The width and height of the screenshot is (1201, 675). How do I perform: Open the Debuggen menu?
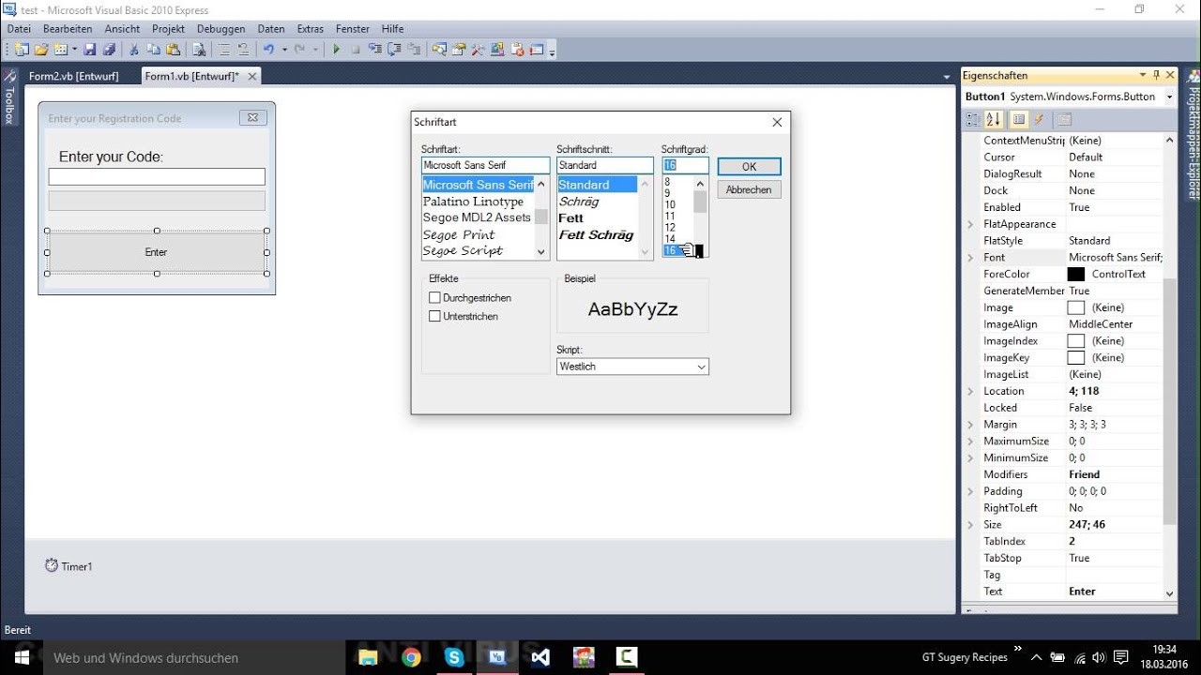click(x=221, y=29)
